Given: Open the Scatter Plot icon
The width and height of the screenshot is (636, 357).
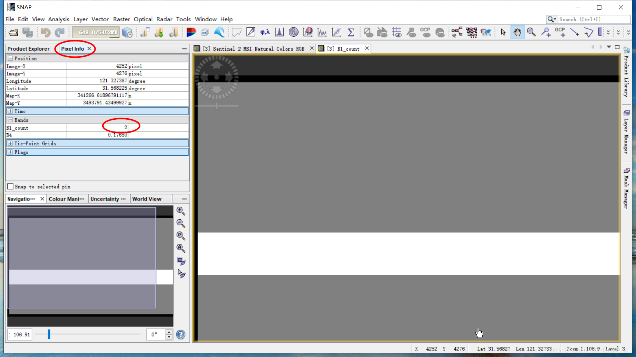Looking at the screenshot, I should 337,32.
